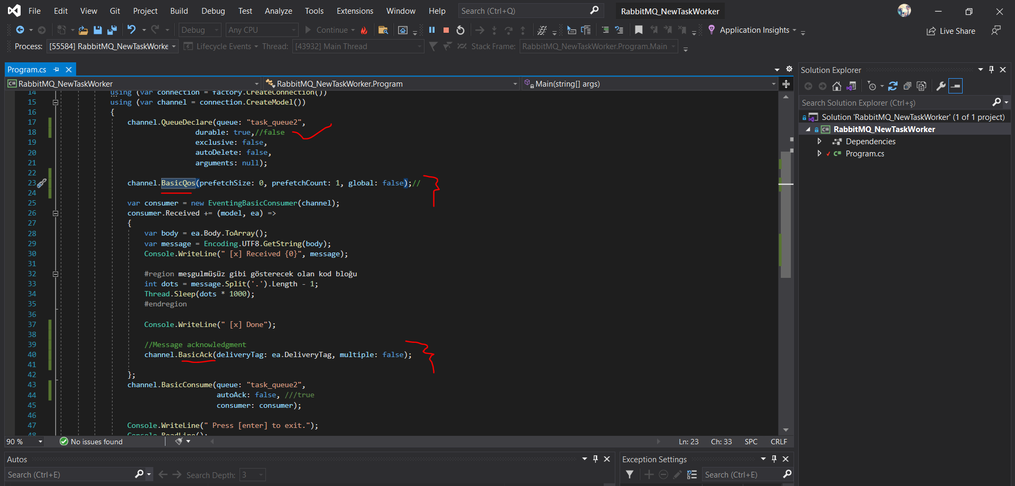
Task: Expand the Dependencies tree node
Action: 819,142
